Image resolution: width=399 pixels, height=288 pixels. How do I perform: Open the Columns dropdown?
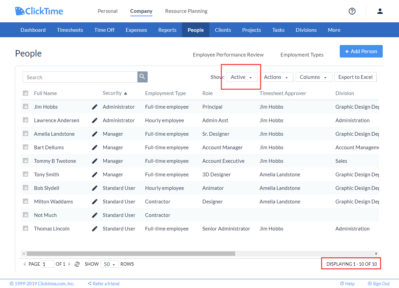point(314,77)
